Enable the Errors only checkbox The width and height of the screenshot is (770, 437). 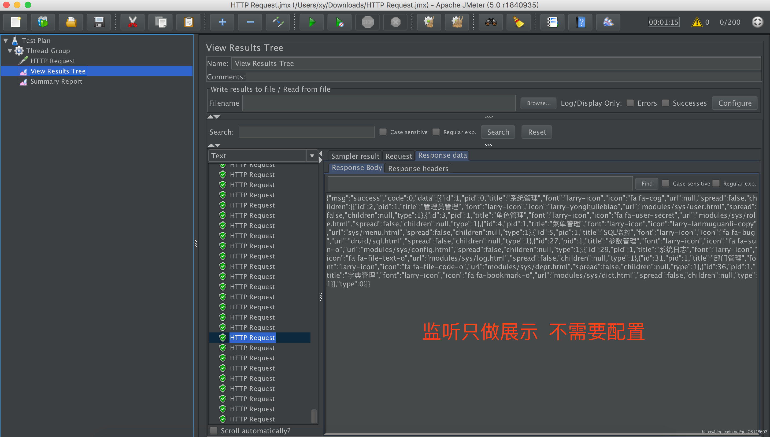click(x=630, y=103)
